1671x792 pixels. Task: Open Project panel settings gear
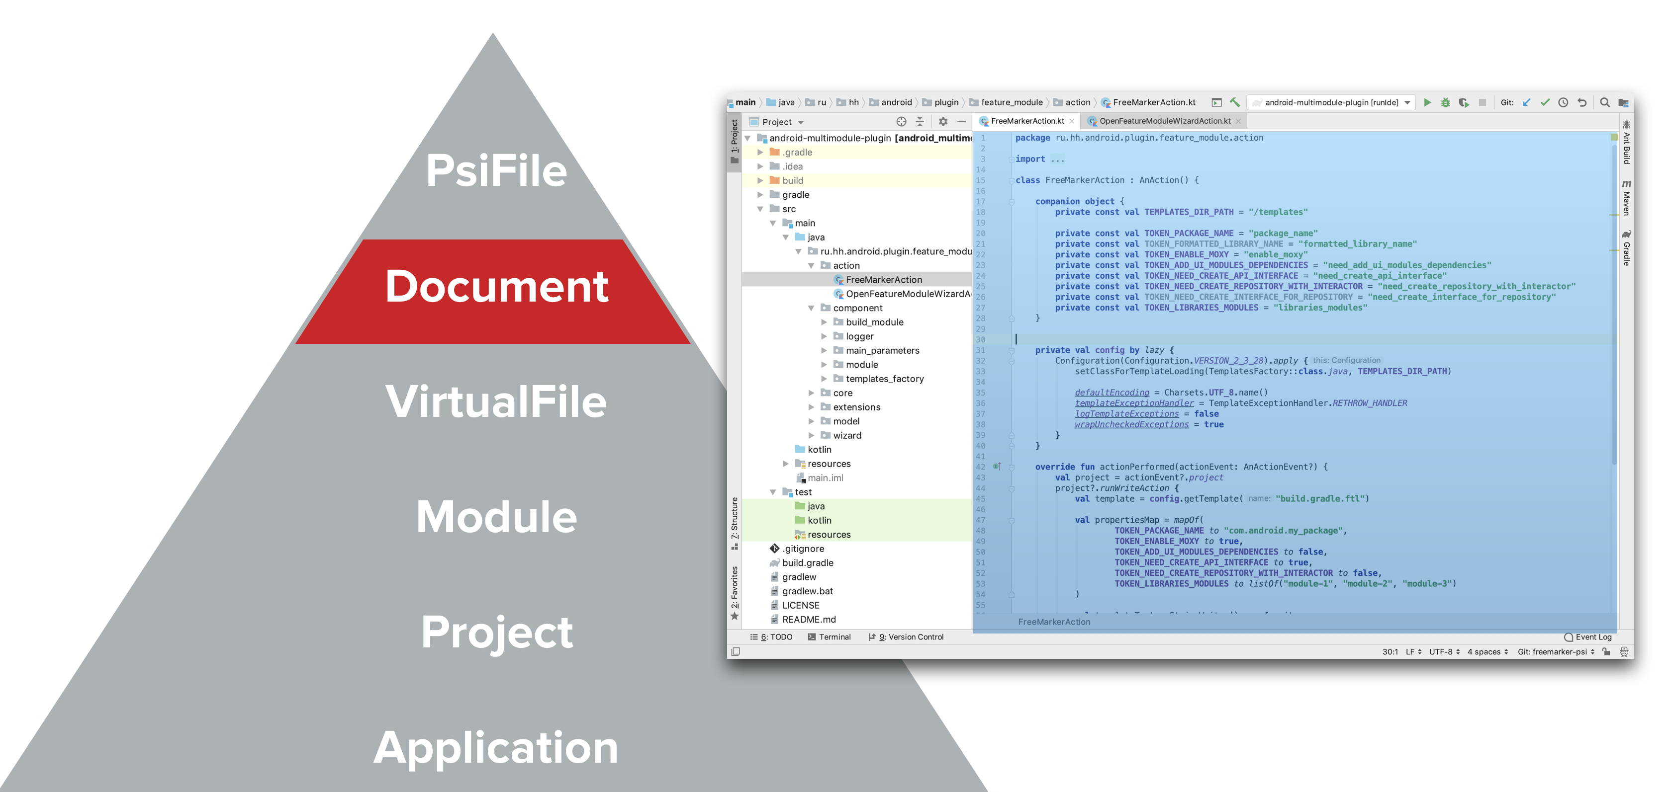(x=943, y=121)
